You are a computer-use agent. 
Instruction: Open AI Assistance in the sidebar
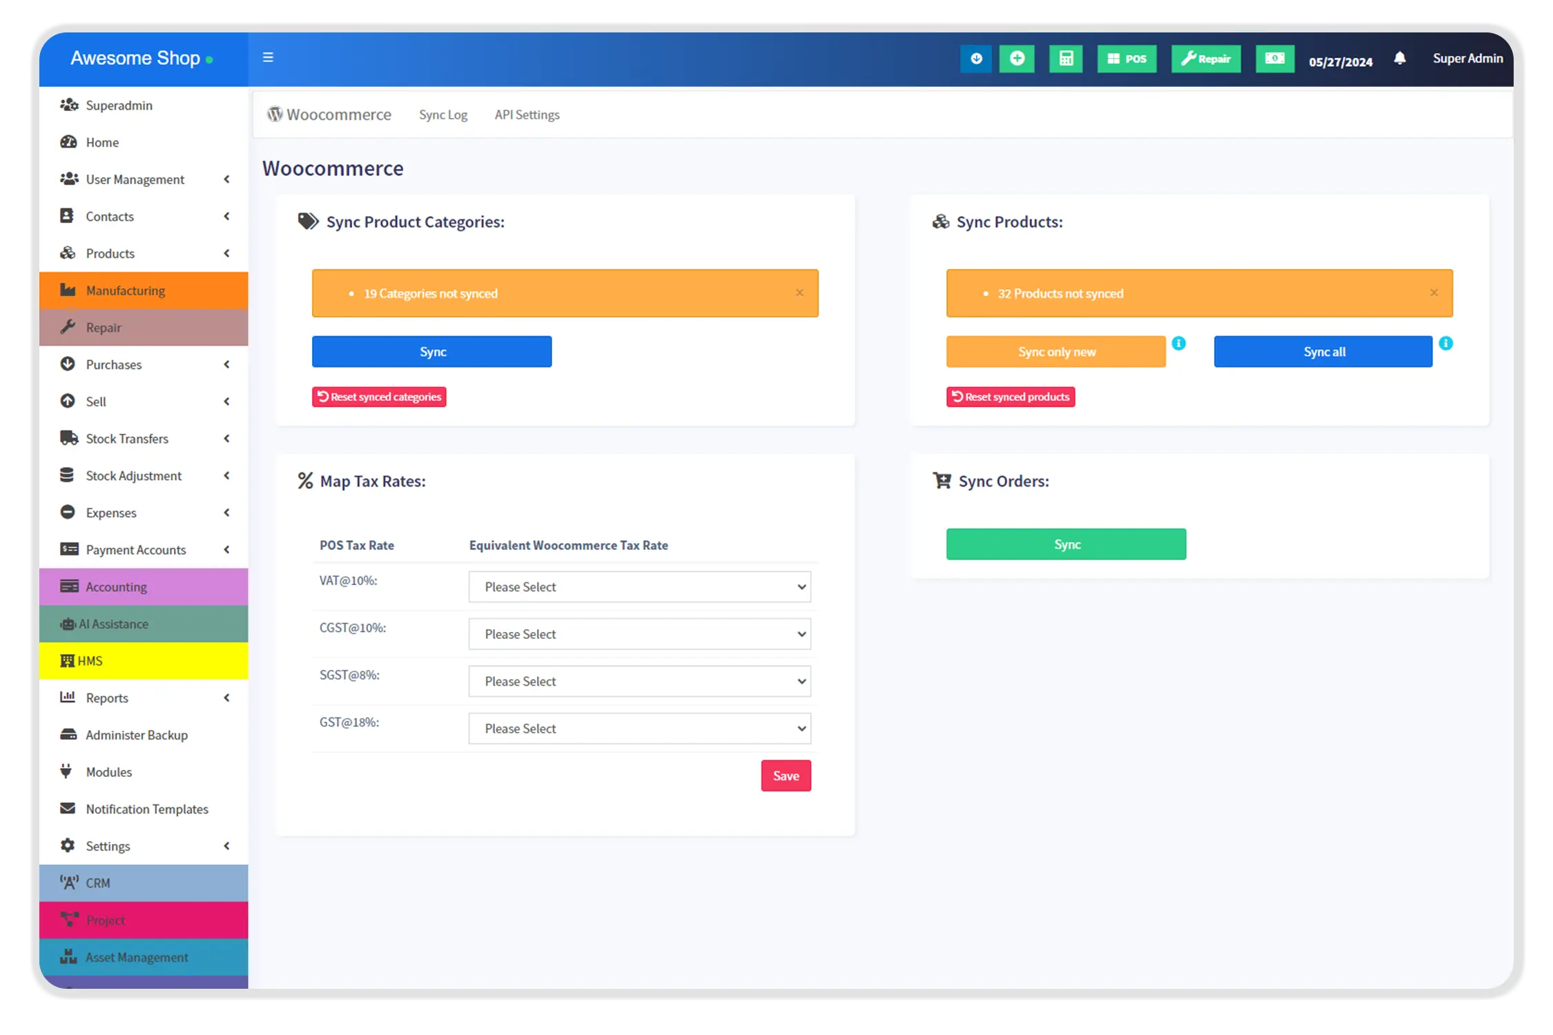(144, 624)
